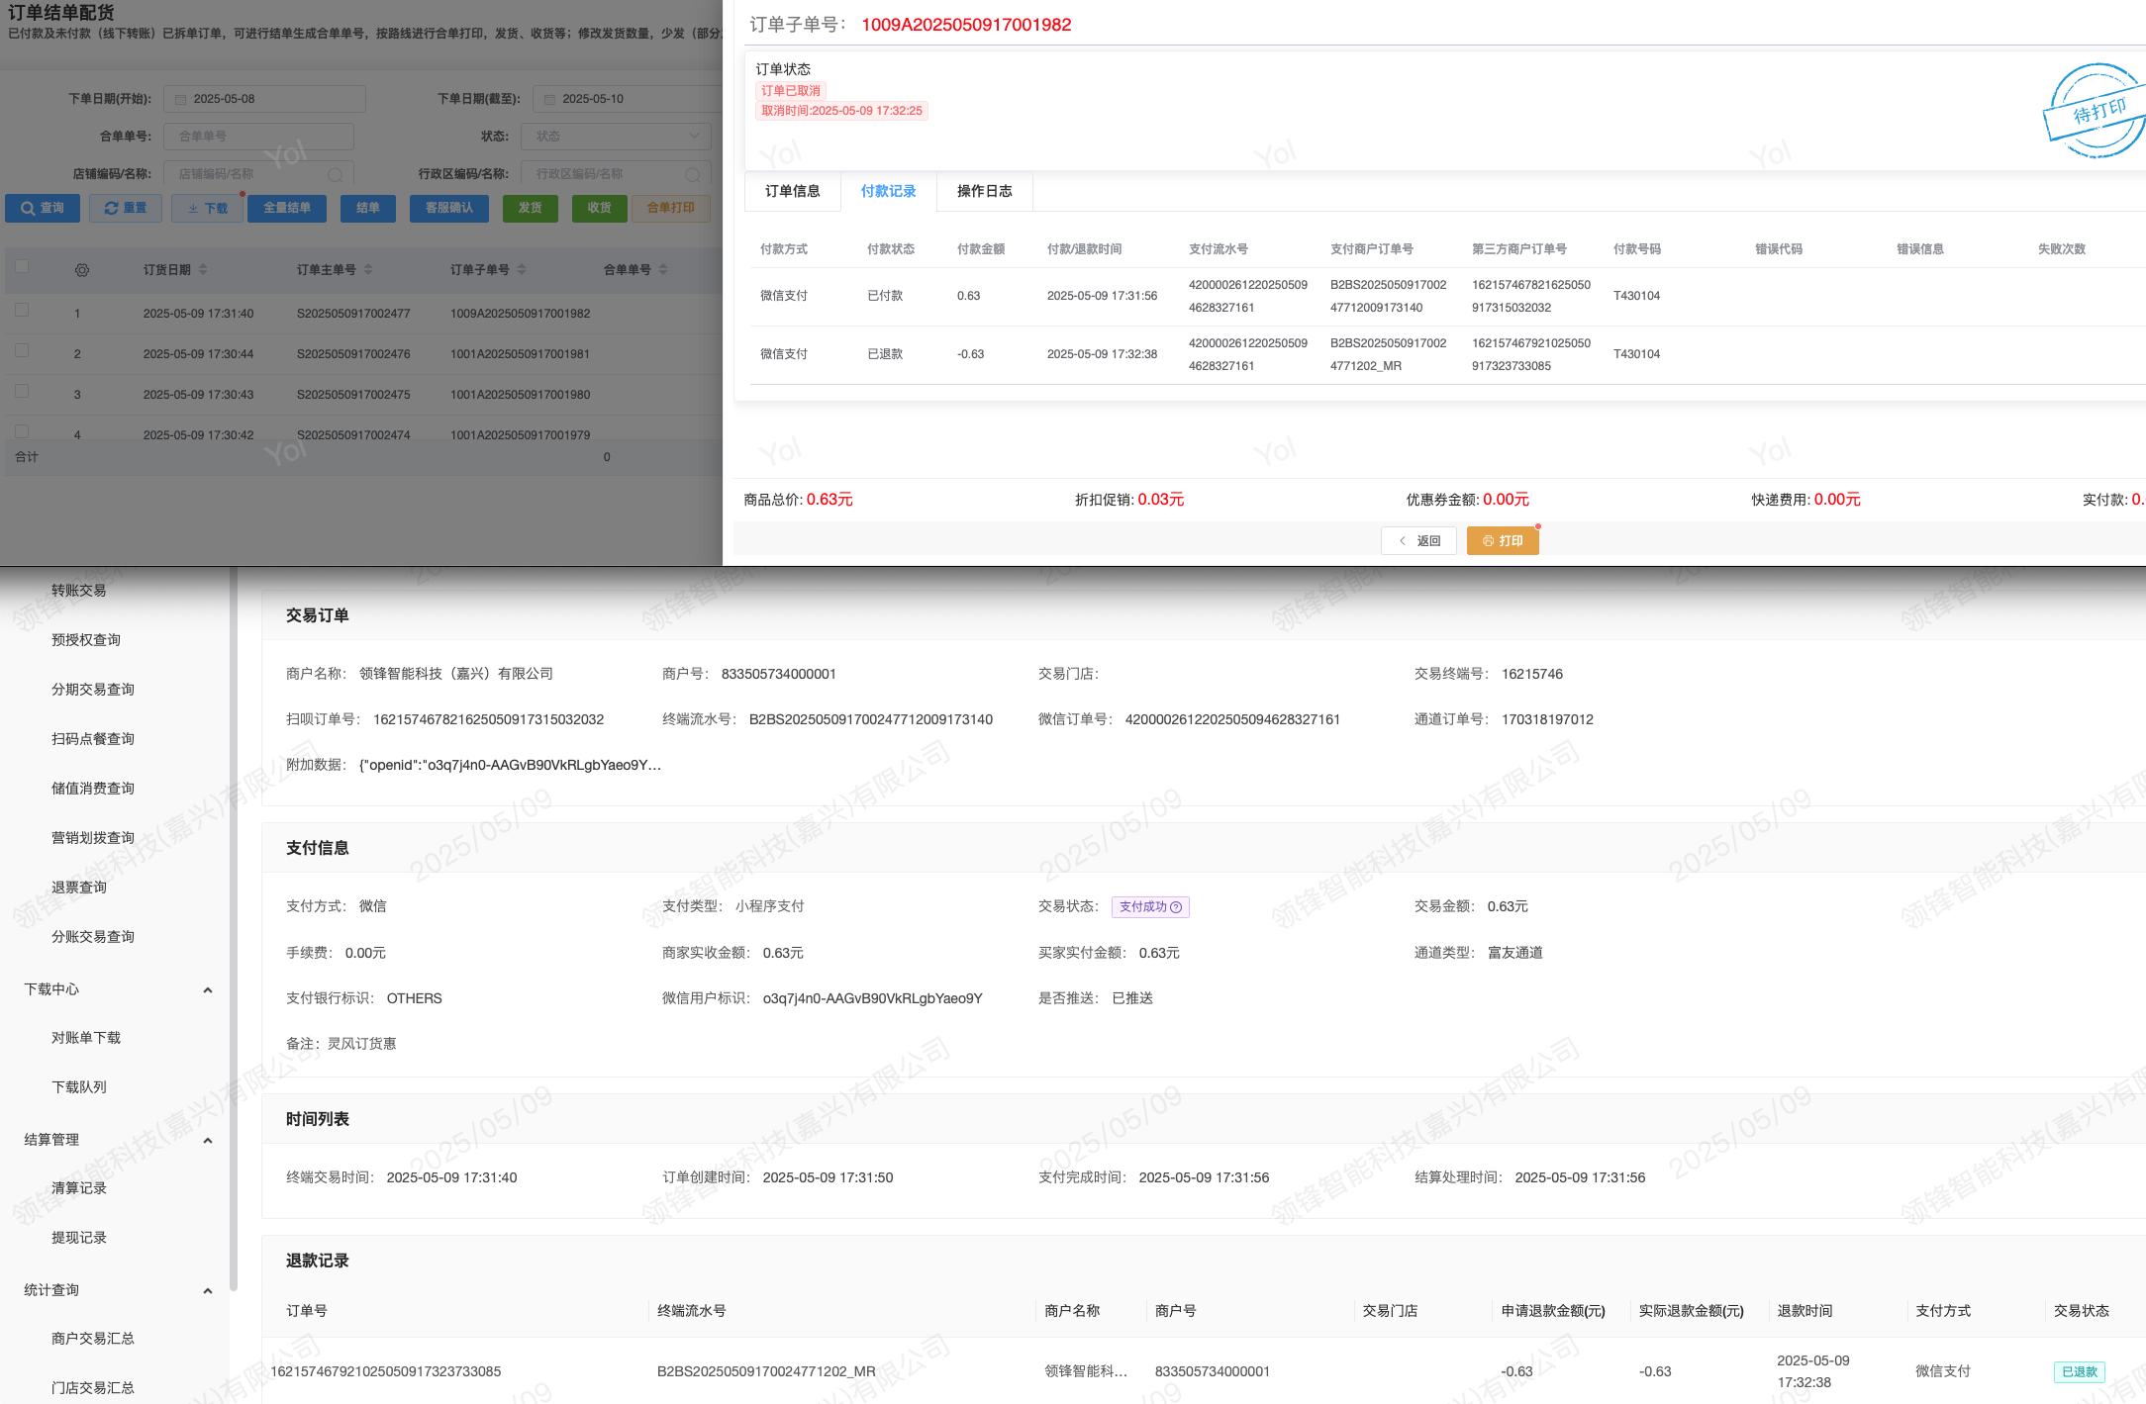Click the 待打印 stamp badge
Image resolution: width=2146 pixels, height=1404 pixels.
pos(2097,112)
